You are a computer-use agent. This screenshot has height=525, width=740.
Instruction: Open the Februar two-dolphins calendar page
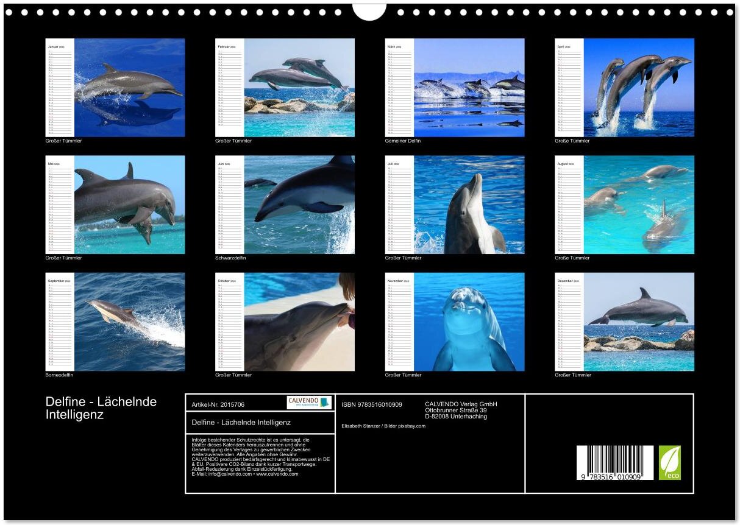click(x=285, y=88)
